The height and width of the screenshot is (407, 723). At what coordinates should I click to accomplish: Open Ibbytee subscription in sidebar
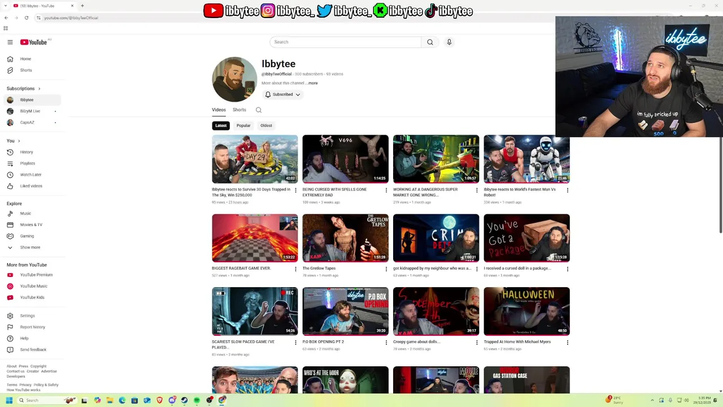tap(32, 100)
